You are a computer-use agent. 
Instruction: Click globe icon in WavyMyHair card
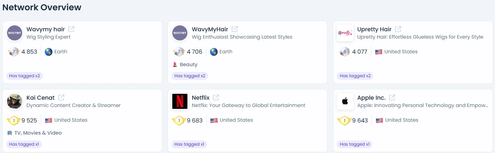point(214,52)
